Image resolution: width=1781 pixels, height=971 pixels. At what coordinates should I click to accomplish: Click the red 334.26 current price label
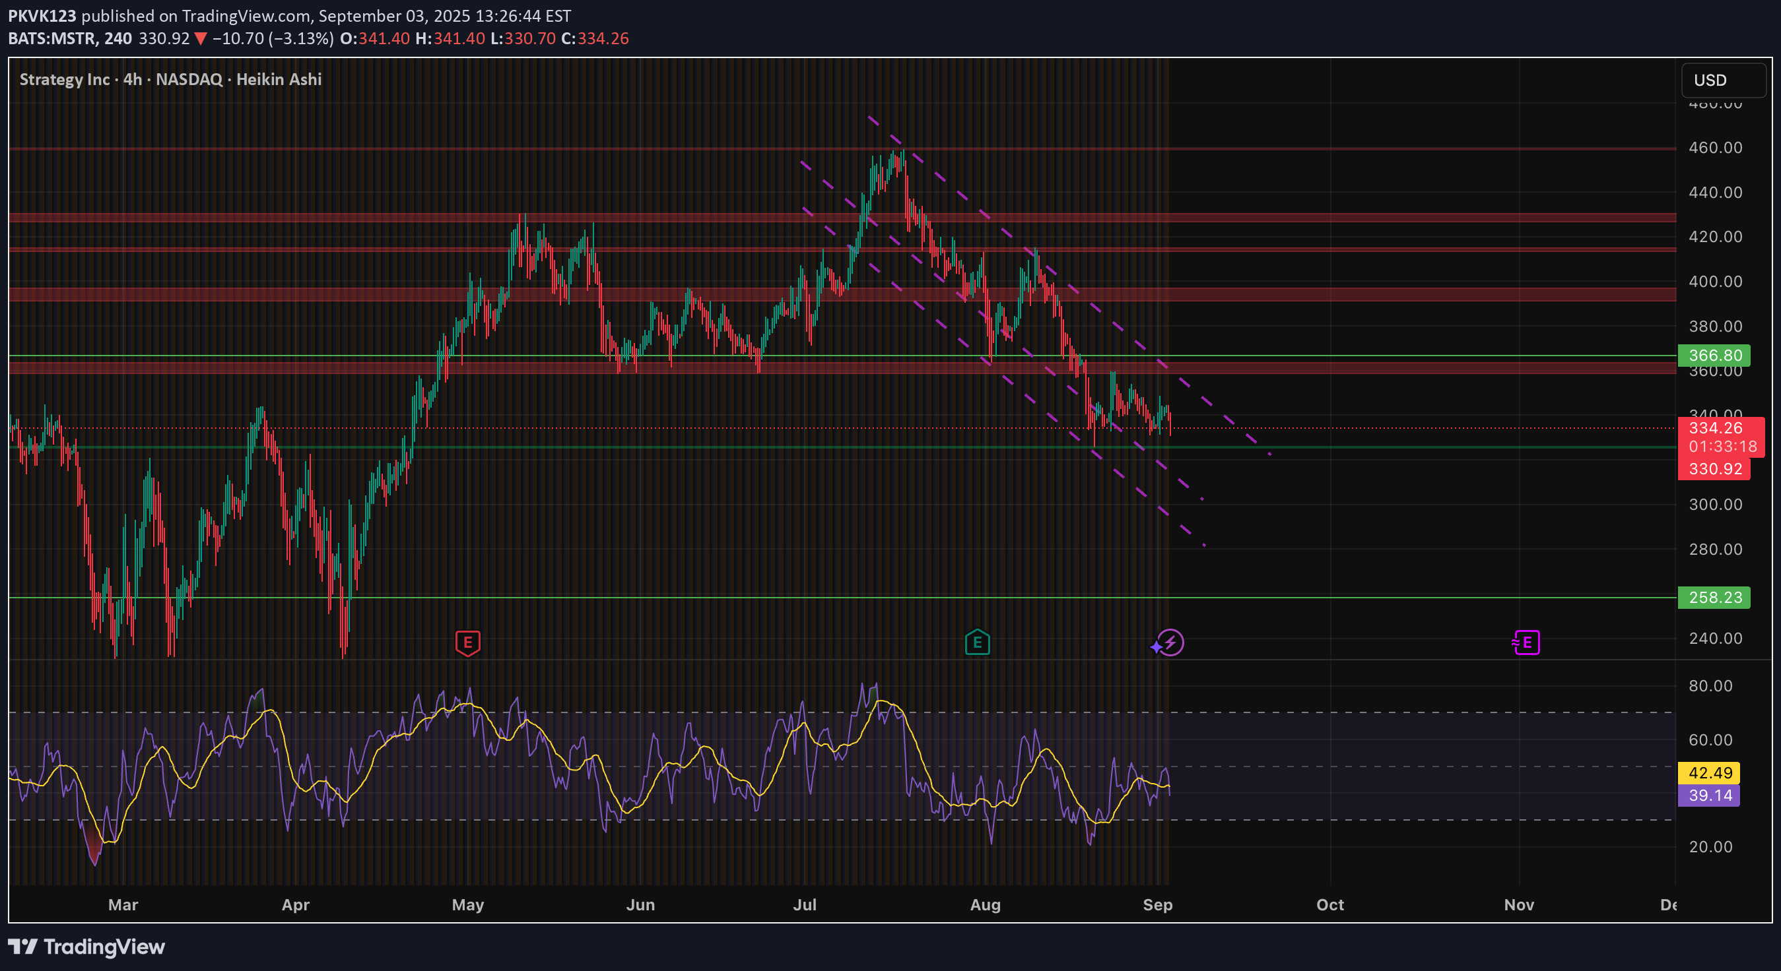[x=1716, y=428]
